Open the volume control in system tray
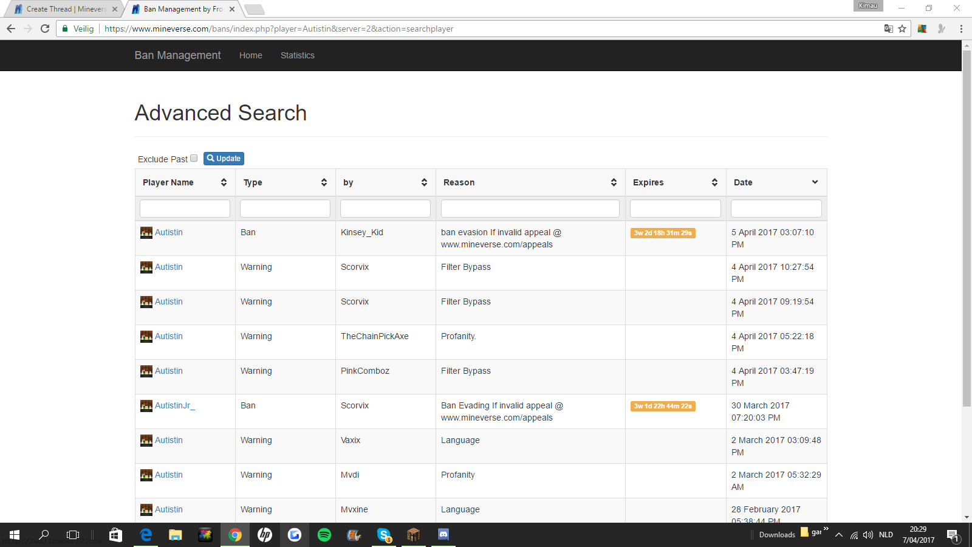The image size is (972, 547). (868, 535)
